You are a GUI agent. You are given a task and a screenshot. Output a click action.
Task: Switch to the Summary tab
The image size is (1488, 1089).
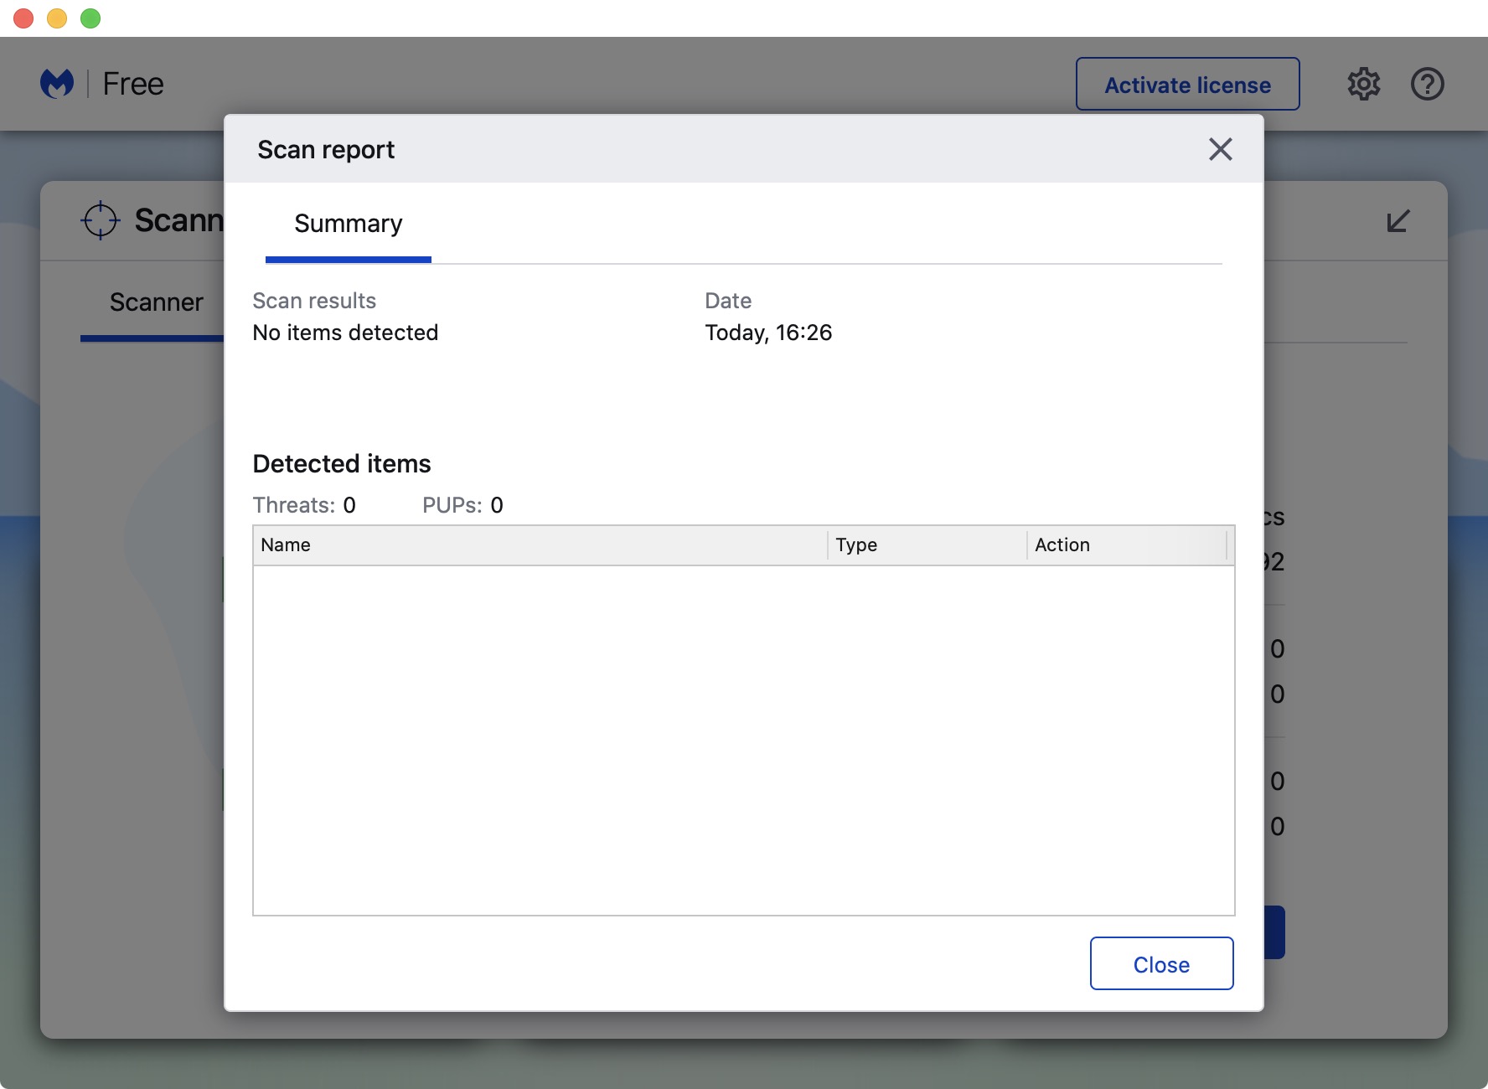pos(348,225)
